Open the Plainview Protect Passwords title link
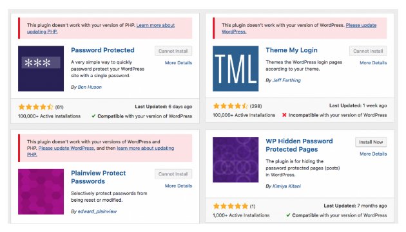 coord(99,177)
